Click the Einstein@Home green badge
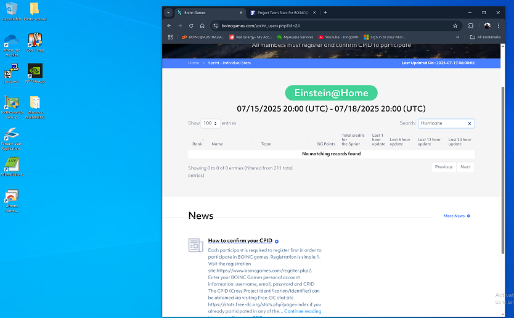 pyautogui.click(x=331, y=93)
